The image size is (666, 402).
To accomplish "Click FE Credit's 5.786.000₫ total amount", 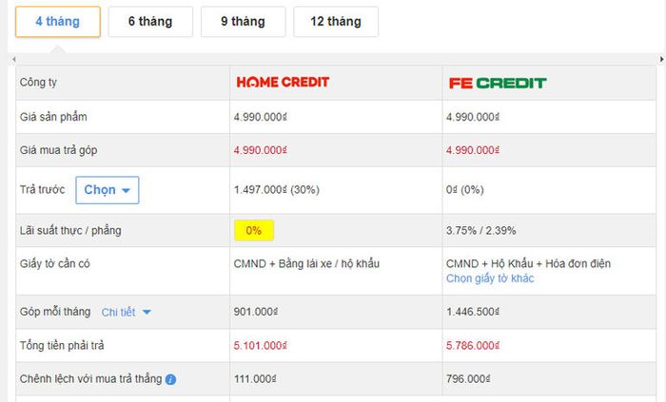I will [473, 346].
